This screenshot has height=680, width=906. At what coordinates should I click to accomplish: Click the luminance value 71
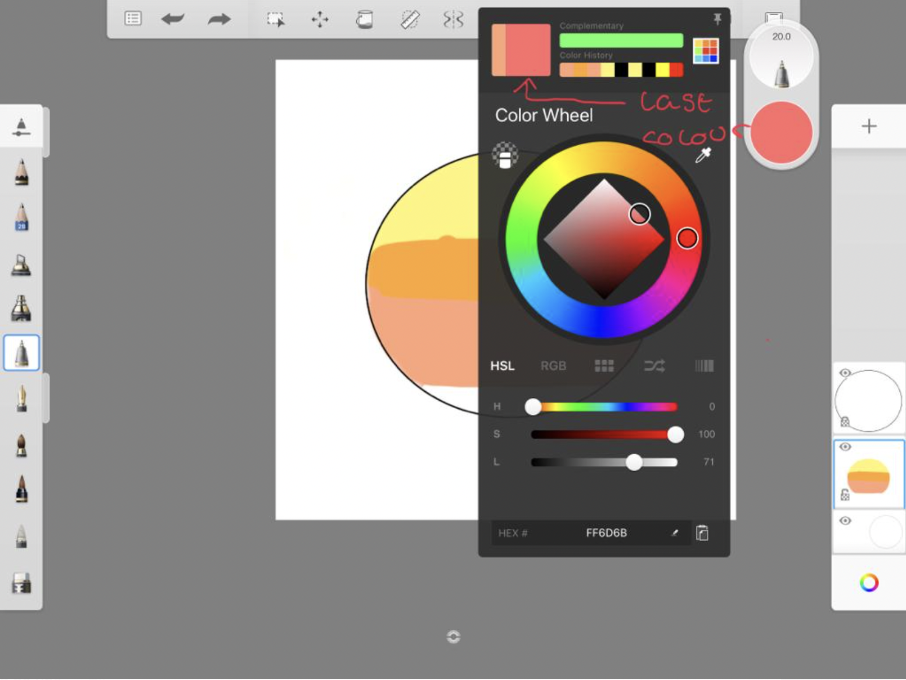(708, 462)
